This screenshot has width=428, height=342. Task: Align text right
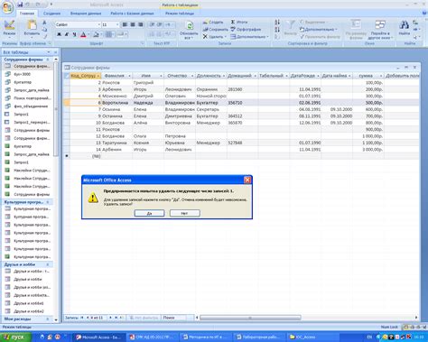tap(140, 24)
